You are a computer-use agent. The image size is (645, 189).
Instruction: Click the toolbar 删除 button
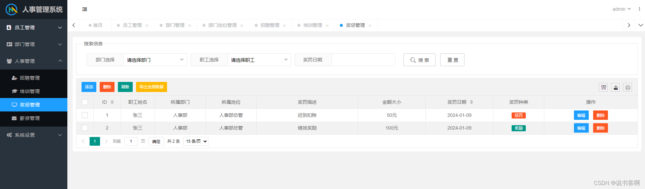coord(107,87)
